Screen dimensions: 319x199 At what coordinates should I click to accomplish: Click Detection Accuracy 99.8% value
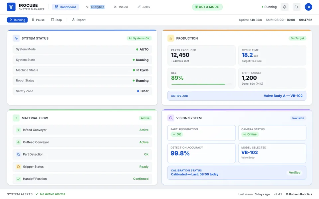(x=180, y=153)
